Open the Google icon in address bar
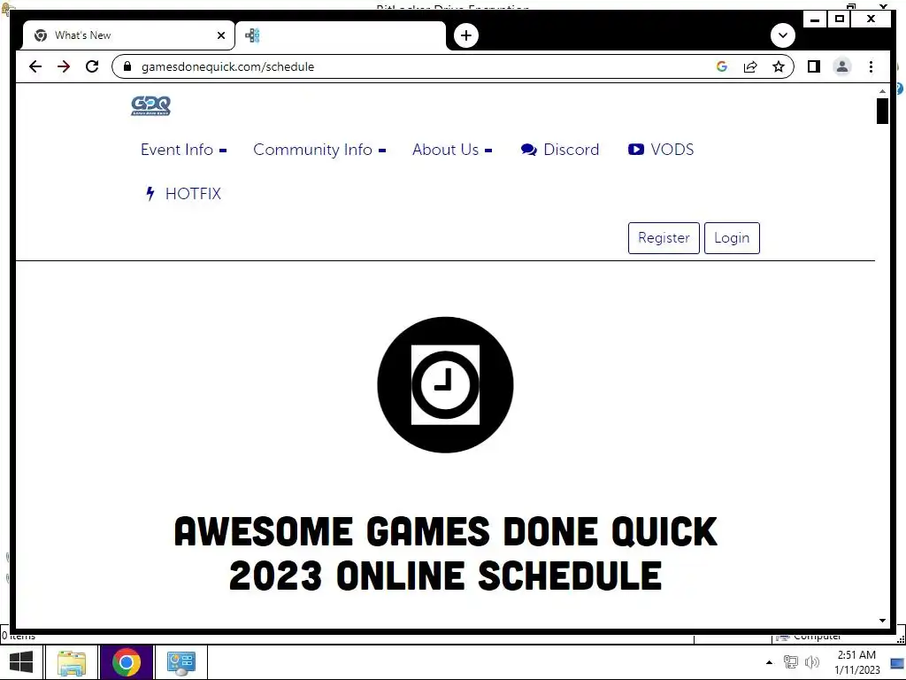Viewport: 906px width, 680px height. [x=722, y=66]
